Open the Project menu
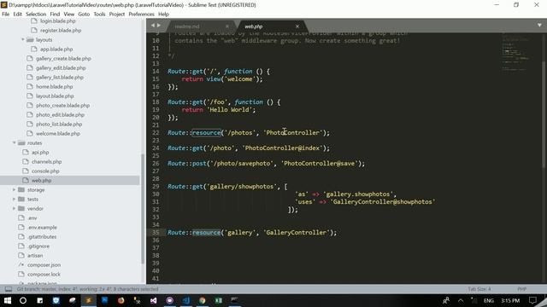 [x=117, y=14]
